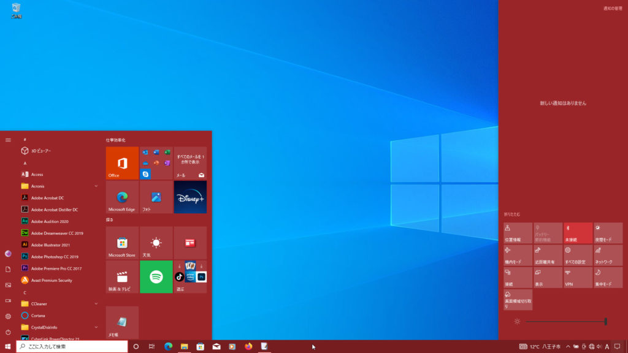The width and height of the screenshot is (628, 353).
Task: Open the Microsoft Edge tile
Action: pyautogui.click(x=122, y=197)
